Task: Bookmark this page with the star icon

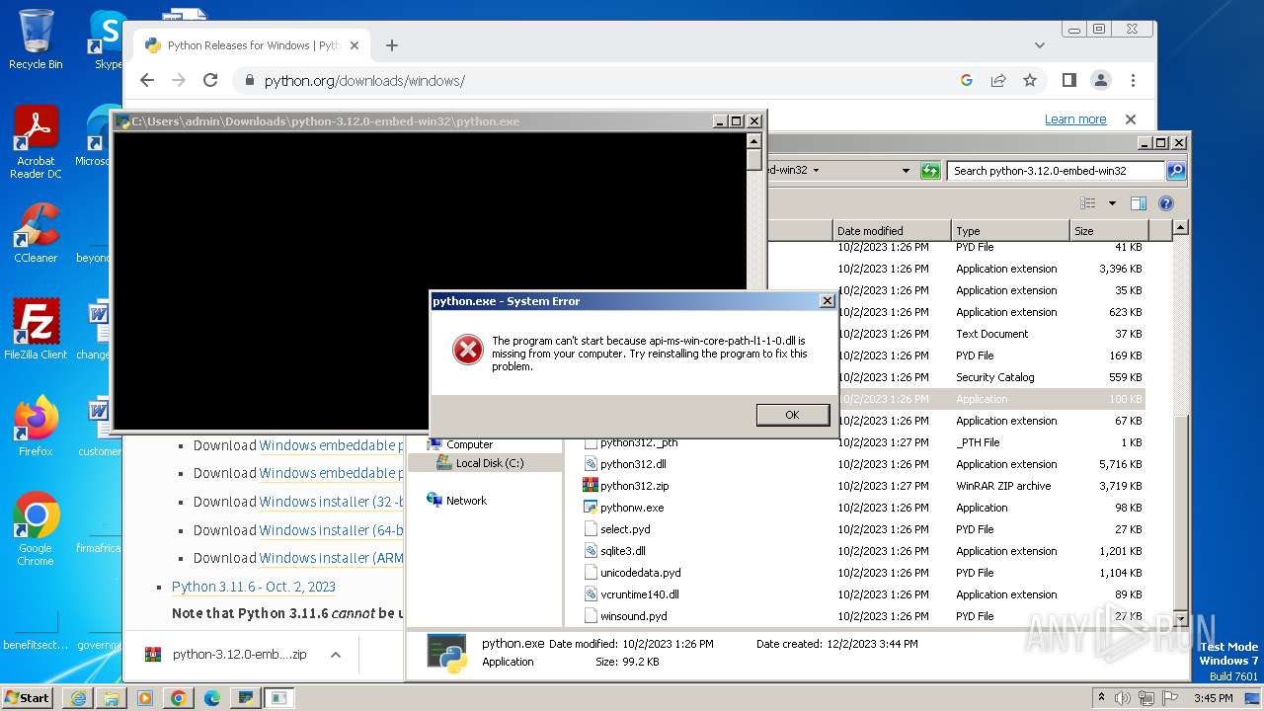Action: (1030, 81)
